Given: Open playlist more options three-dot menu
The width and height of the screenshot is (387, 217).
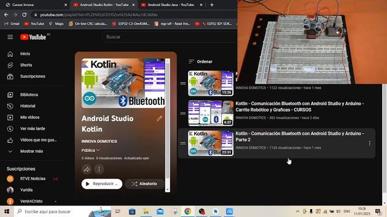Looking at the screenshot, I should pos(99,169).
